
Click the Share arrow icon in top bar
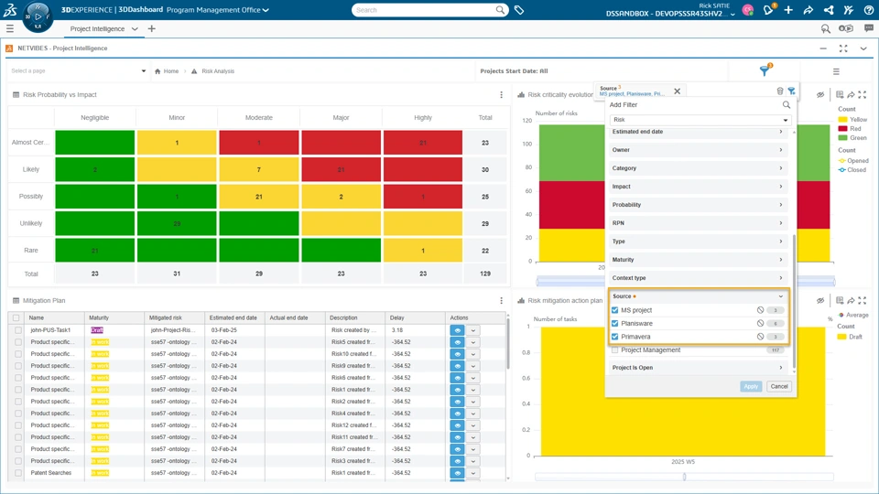click(808, 10)
